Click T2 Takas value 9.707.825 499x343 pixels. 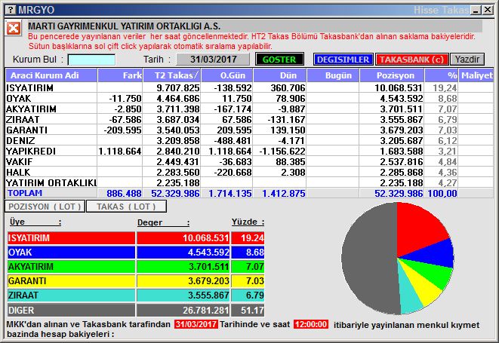pyautogui.click(x=178, y=88)
